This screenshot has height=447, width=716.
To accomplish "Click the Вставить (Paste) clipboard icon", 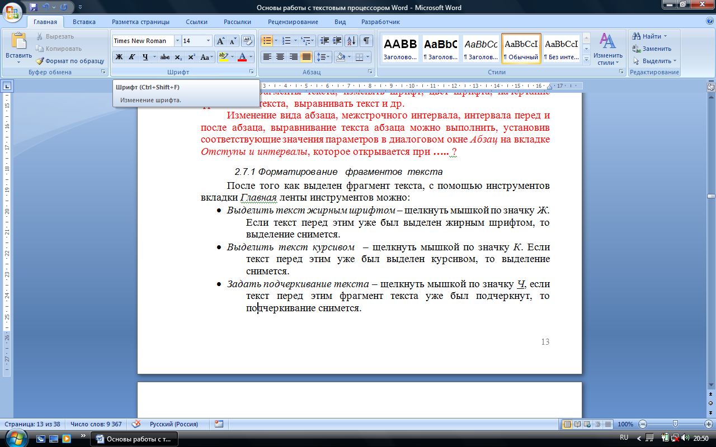I will (19, 41).
